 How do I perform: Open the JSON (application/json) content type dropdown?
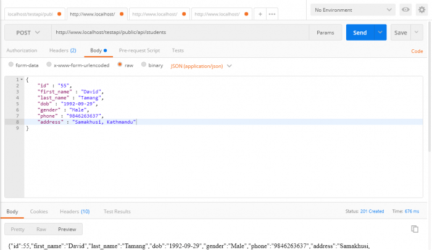pos(201,66)
